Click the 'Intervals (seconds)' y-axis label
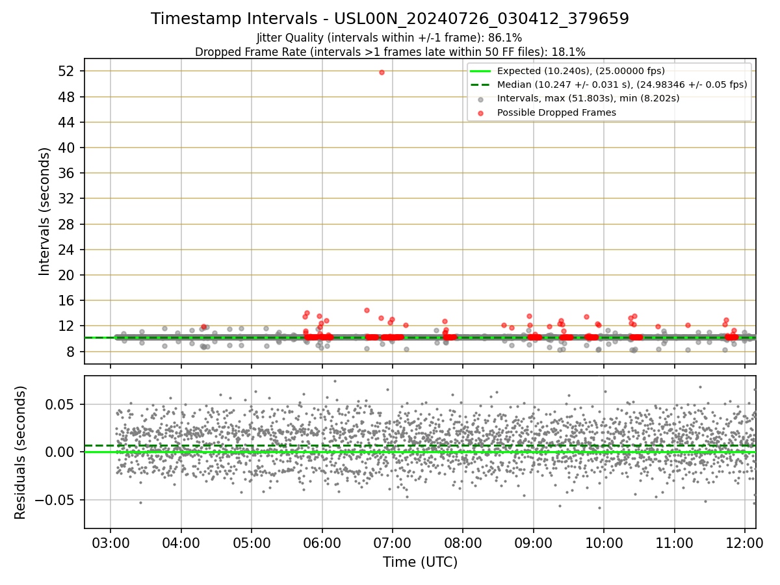The height and width of the screenshot is (585, 780). pyautogui.click(x=44, y=211)
